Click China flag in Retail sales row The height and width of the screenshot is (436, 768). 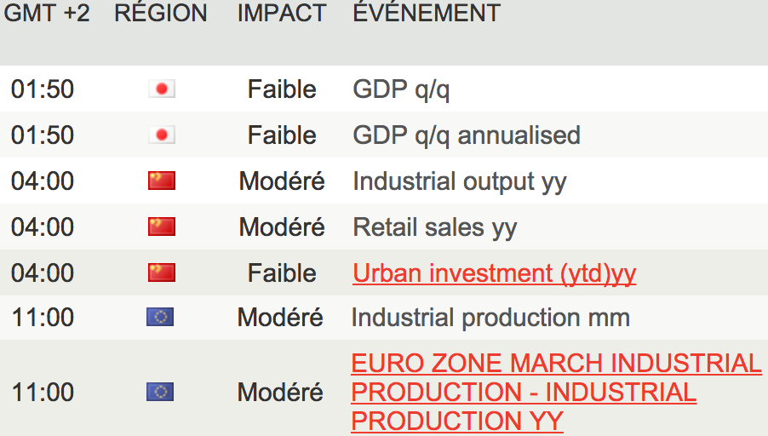click(x=162, y=227)
